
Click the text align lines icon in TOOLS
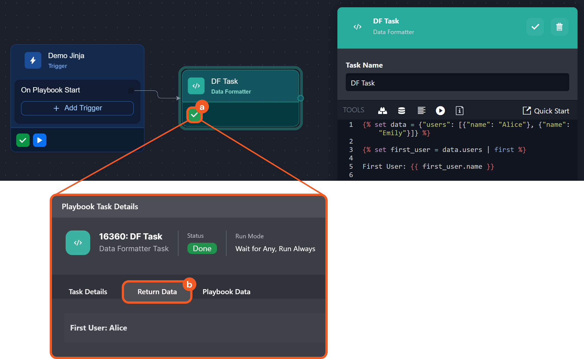[421, 111]
